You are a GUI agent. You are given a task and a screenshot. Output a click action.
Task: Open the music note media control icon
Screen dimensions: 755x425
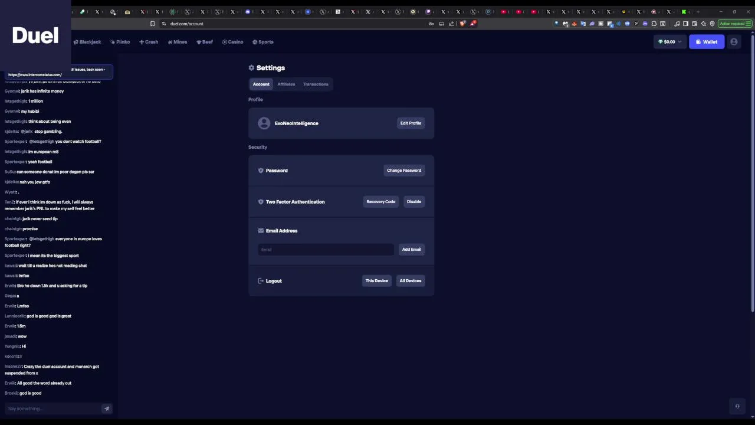tap(677, 24)
